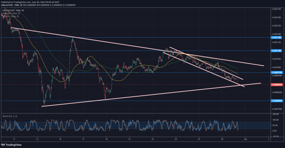Click the 0.0008000 horizontal line price tag

(276, 101)
